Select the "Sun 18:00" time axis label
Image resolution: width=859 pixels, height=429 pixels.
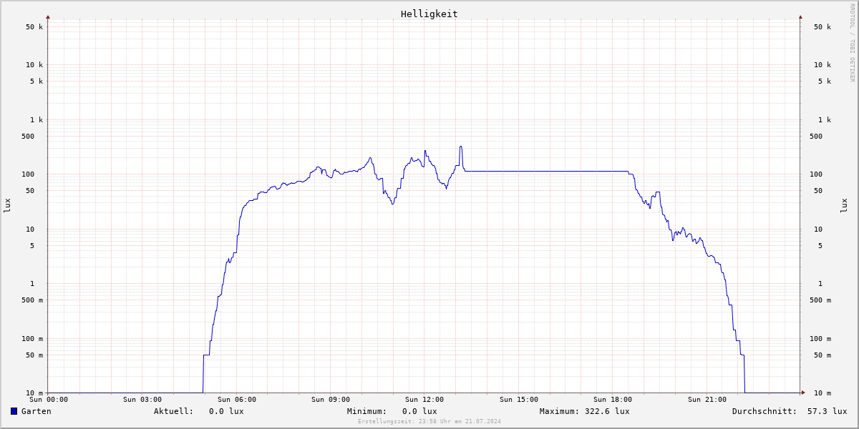613,400
